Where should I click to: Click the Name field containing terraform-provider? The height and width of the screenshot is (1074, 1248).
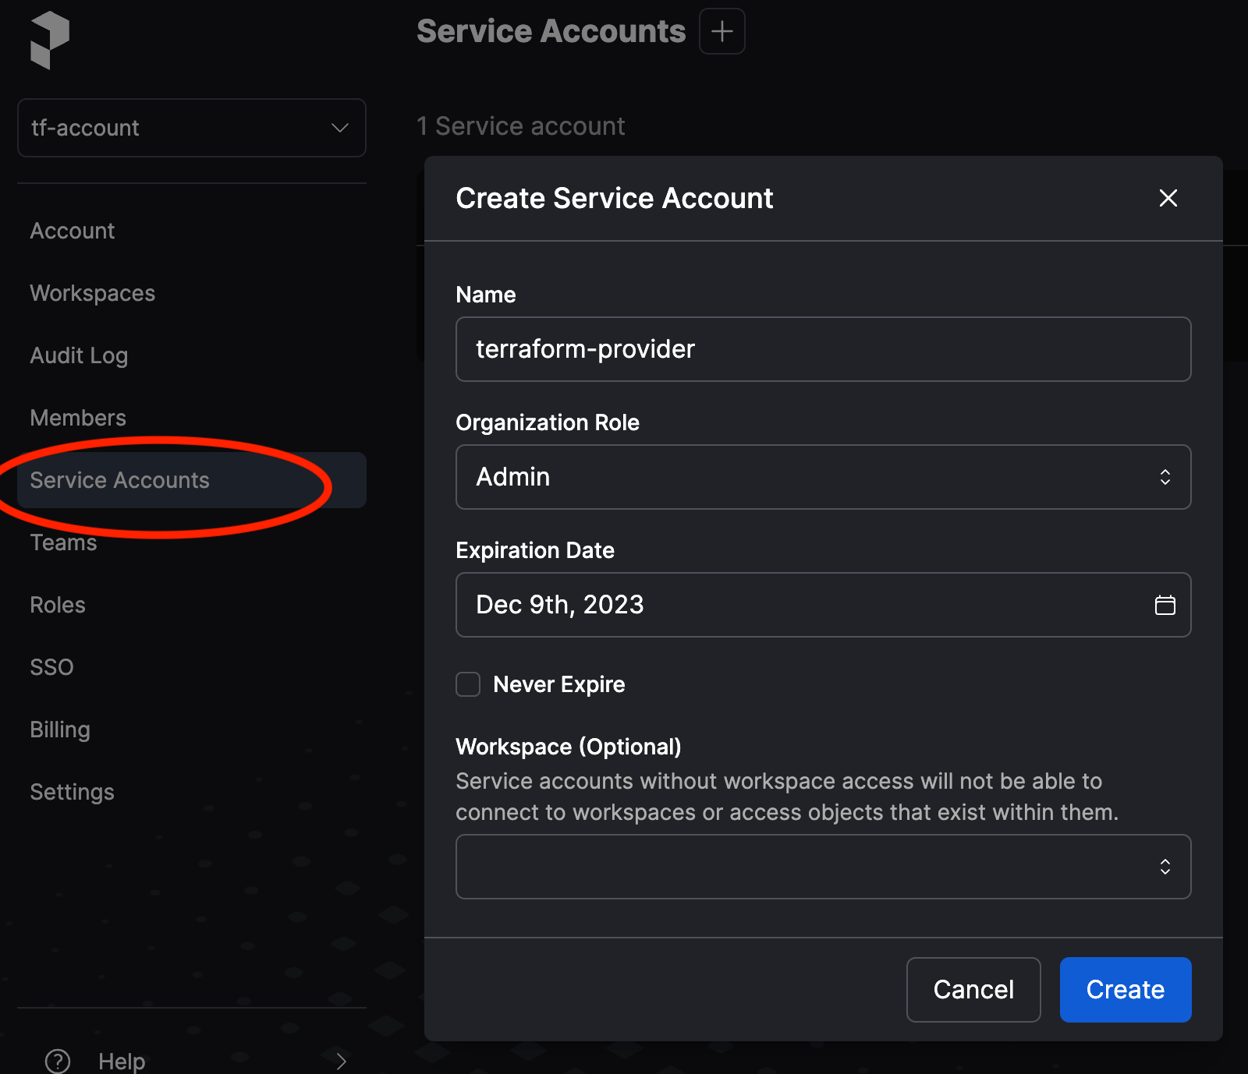click(780, 349)
